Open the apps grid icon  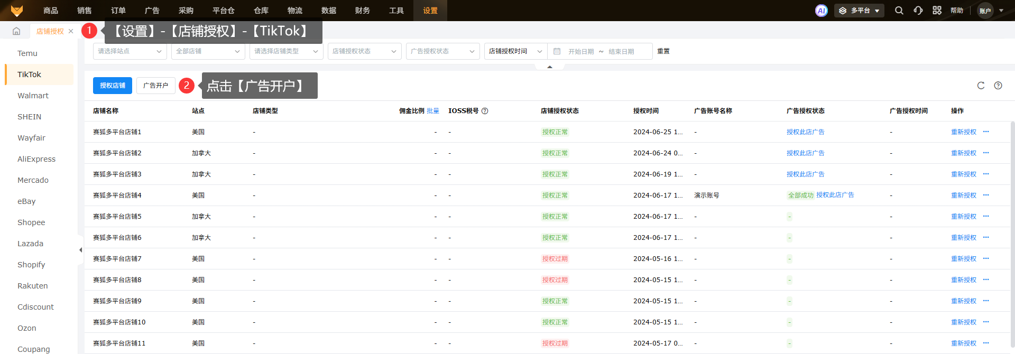click(937, 11)
